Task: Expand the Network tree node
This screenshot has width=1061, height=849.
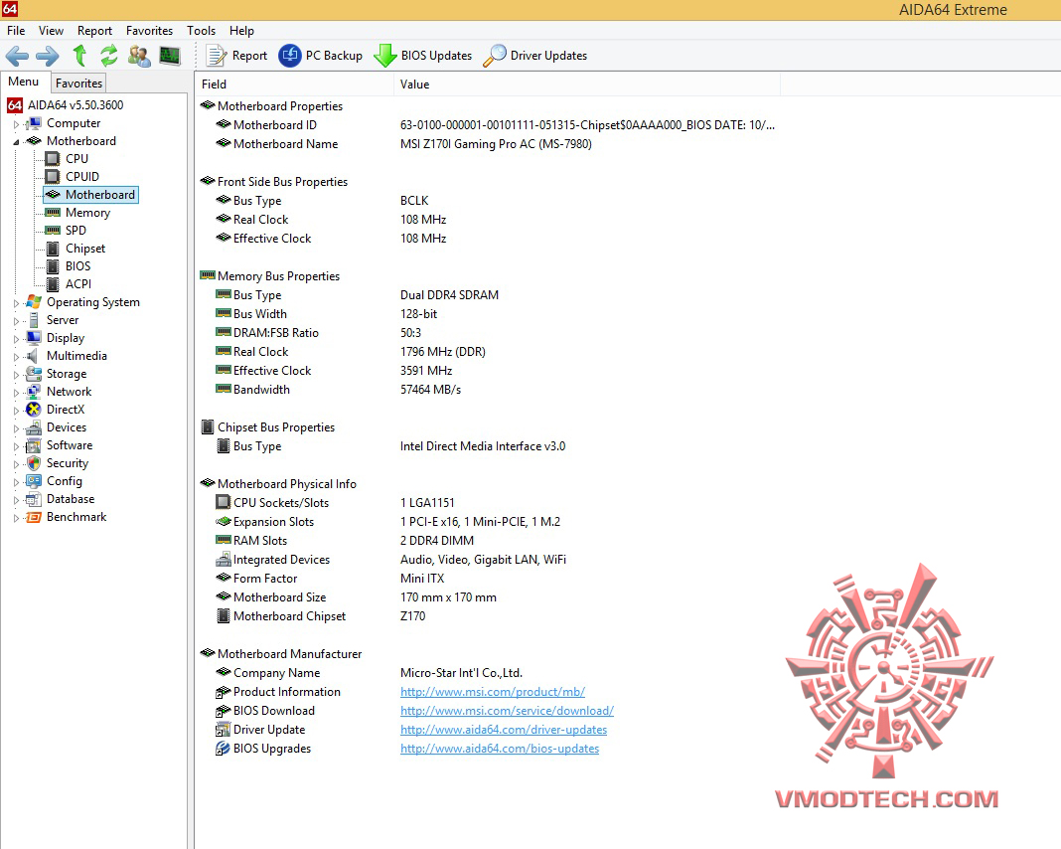Action: tap(16, 393)
